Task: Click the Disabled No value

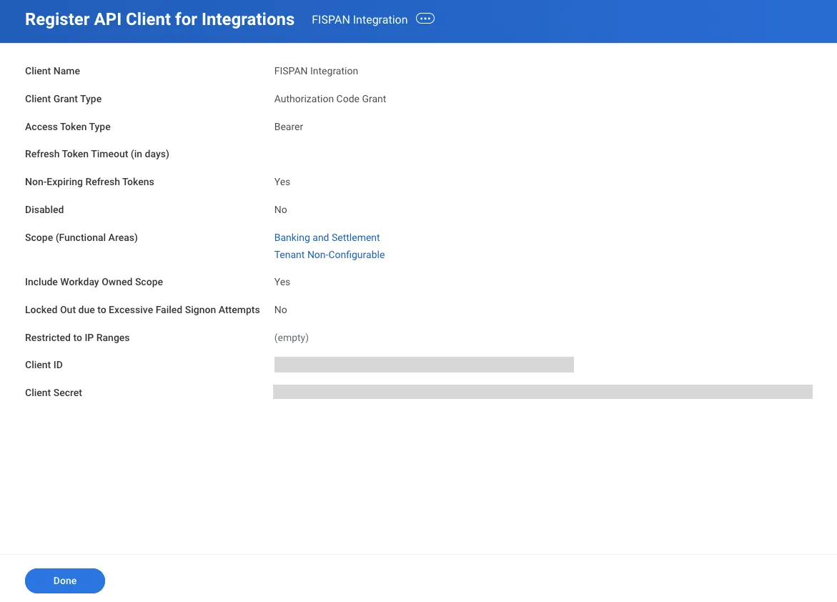Action: 280,209
